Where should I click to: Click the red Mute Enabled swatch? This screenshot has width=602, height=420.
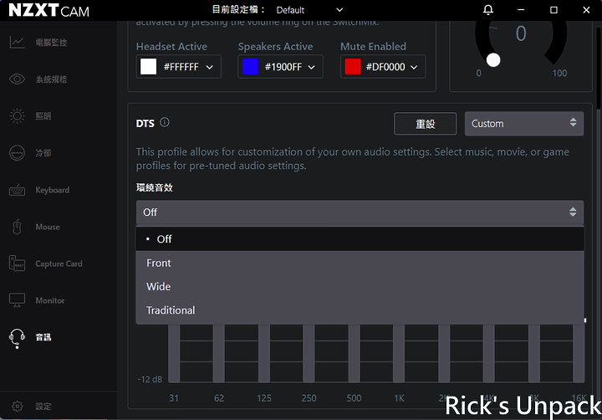pos(353,67)
